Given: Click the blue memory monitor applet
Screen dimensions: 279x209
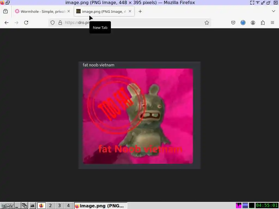Looking at the screenshot, I should pos(245,205).
